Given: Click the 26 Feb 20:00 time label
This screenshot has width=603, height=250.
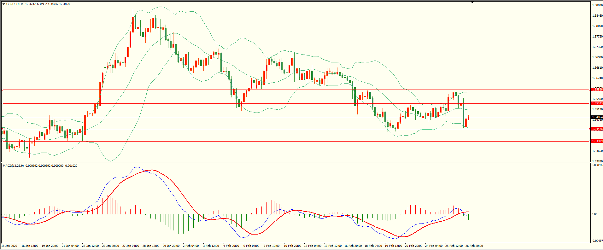Looking at the screenshot, I should click(x=474, y=246).
